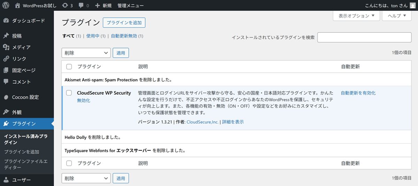Image resolution: width=418 pixels, height=186 pixels.
Task: Open ダッシュボード from the sidebar
Action: pyautogui.click(x=28, y=21)
